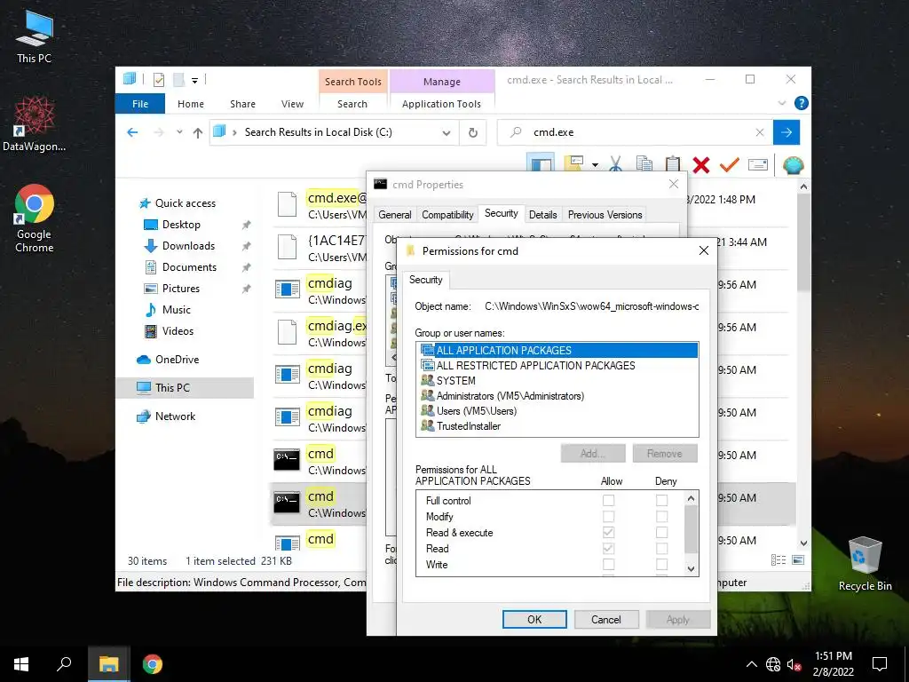Open This PC desktop icon
This screenshot has width=909, height=682.
(35, 38)
